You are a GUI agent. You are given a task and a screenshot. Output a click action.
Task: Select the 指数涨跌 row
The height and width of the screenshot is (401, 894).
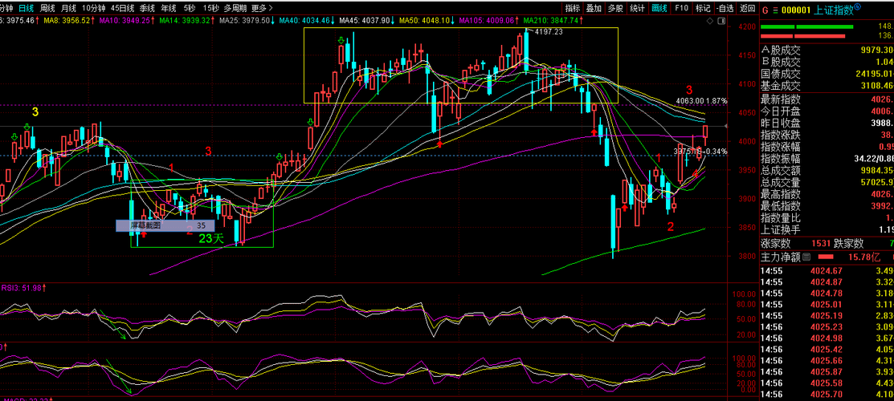coord(827,135)
